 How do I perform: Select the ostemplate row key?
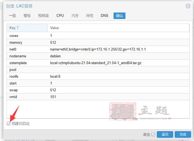pyautogui.click(x=18, y=63)
